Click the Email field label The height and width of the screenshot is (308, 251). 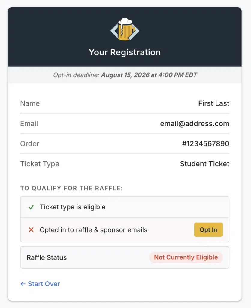(29, 124)
